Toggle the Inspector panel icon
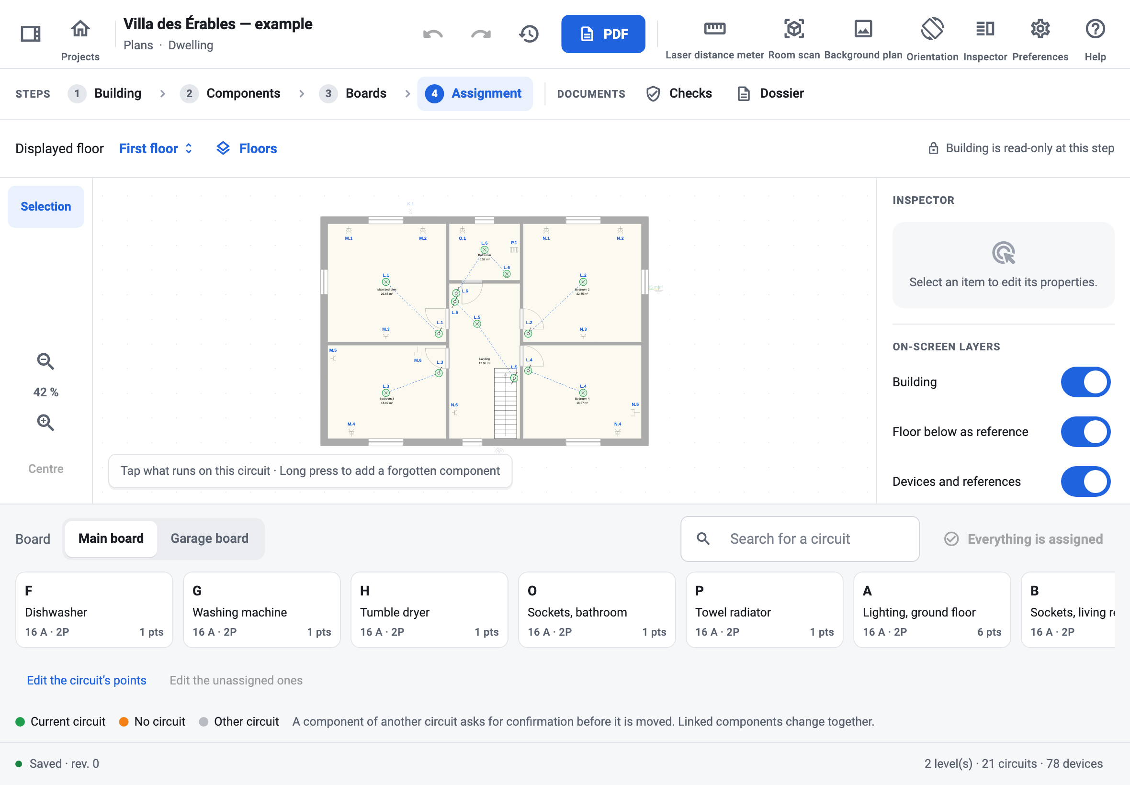1130x785 pixels. point(985,29)
